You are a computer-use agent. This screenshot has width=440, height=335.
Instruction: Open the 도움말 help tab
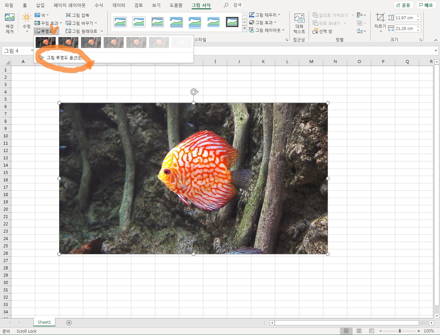pyautogui.click(x=176, y=5)
